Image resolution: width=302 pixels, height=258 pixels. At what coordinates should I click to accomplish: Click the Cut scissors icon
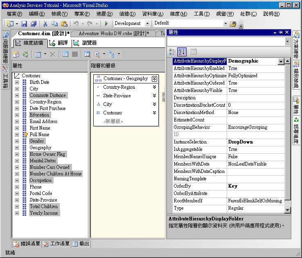click(x=45, y=24)
